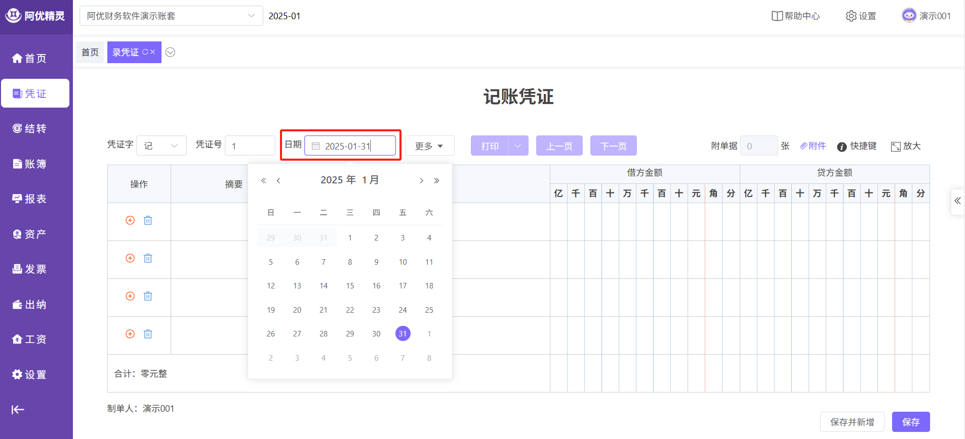
Task: Click the trash delete icon in second row
Action: [x=148, y=258]
